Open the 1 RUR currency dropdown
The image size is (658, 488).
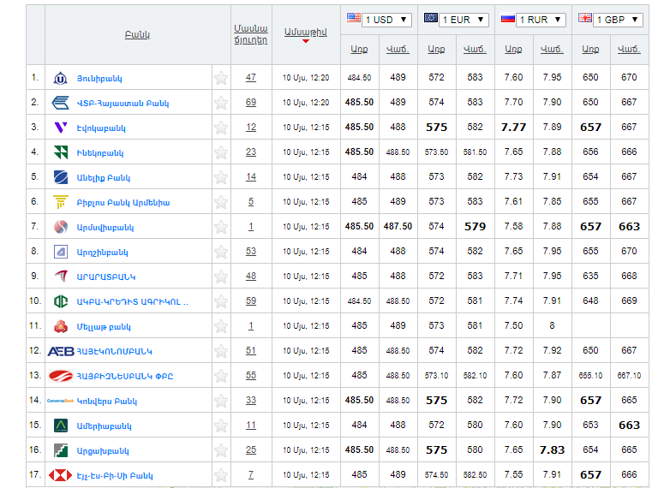point(541,20)
